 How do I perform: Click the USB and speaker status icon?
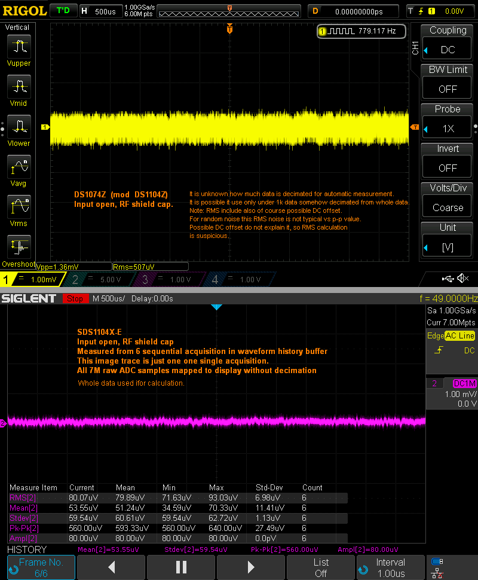[x=455, y=279]
